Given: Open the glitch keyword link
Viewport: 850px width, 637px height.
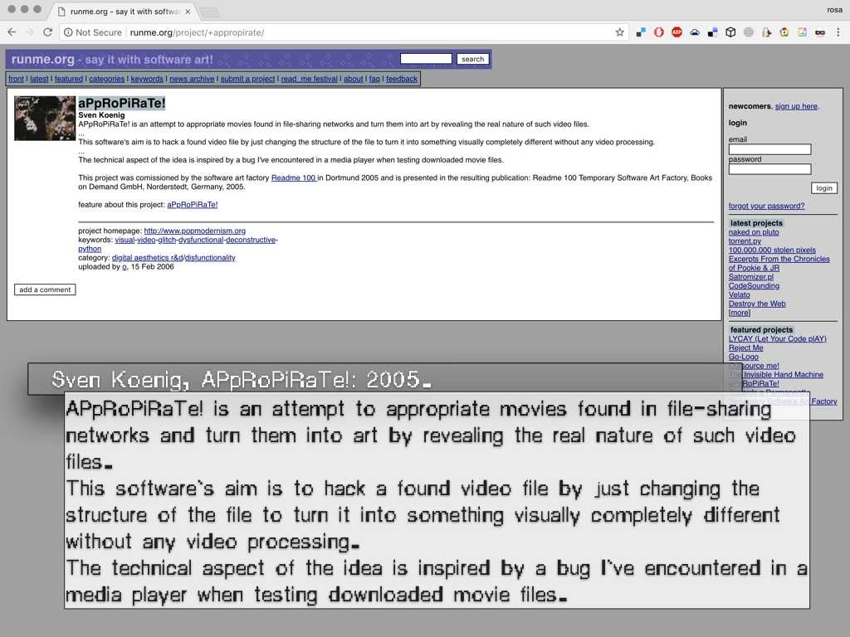Looking at the screenshot, I should (x=167, y=240).
